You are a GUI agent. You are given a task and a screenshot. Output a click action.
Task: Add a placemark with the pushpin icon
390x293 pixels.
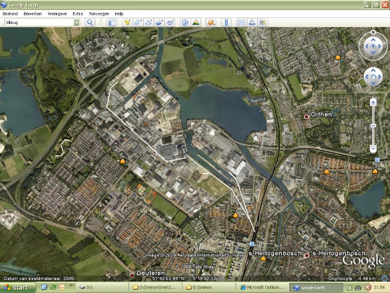coord(127,22)
